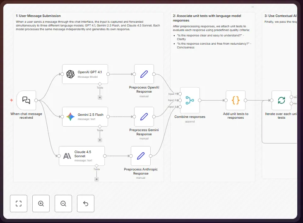Viewport: 303px width, 223px height.
Task: Click output port of Add unit tests node
Action: click(245, 100)
